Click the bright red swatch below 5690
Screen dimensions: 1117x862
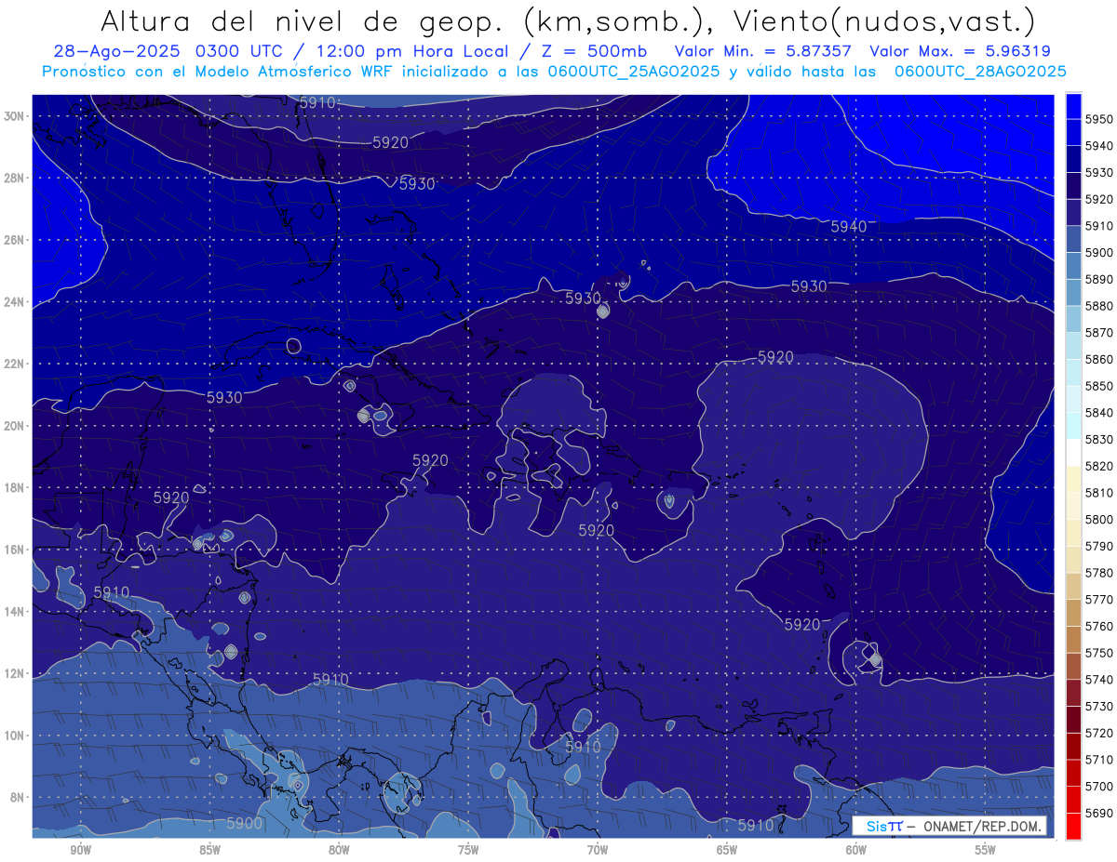pyautogui.click(x=1073, y=826)
